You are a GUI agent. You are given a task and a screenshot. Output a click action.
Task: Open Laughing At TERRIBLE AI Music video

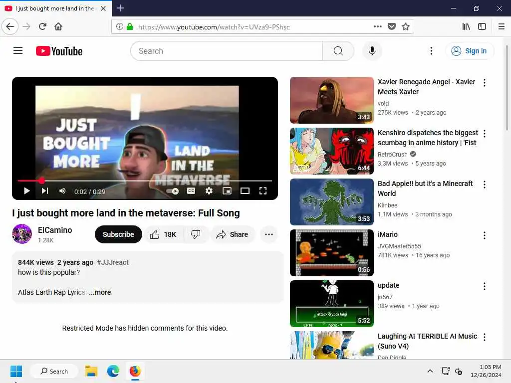coord(427,341)
